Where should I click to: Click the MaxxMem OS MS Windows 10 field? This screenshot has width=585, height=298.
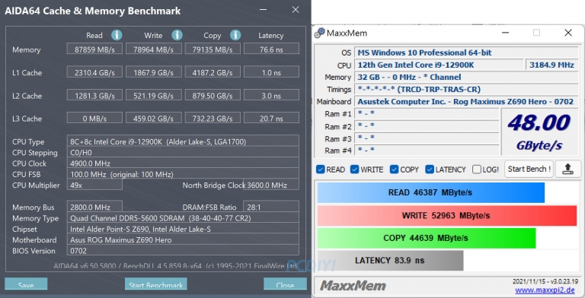(466, 52)
